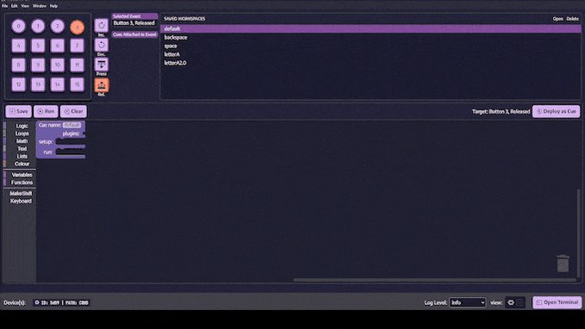
Task: Click Open Terminal
Action: [557, 302]
